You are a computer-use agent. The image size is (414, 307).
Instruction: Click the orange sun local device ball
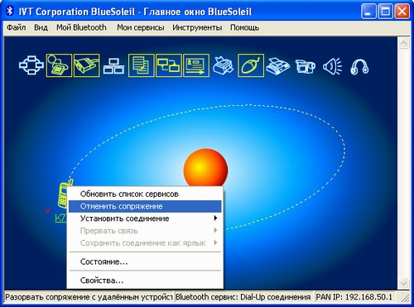click(205, 168)
